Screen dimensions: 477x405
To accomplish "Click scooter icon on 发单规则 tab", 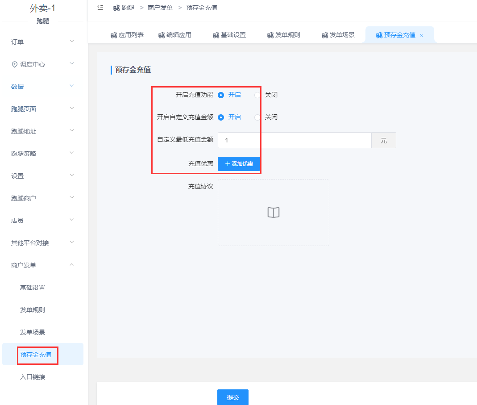I will [x=270, y=35].
